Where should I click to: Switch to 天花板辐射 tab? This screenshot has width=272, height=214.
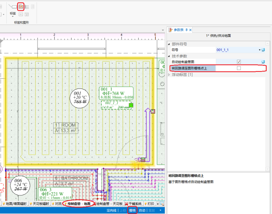(39, 204)
